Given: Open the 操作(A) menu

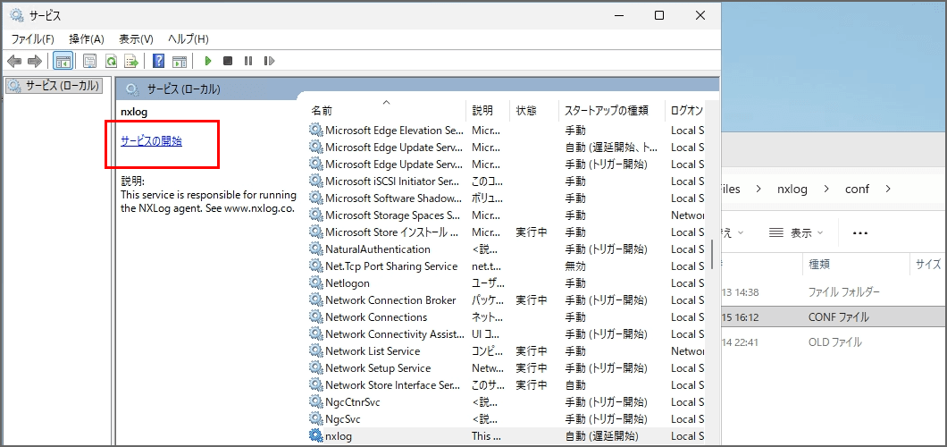Looking at the screenshot, I should (x=86, y=39).
